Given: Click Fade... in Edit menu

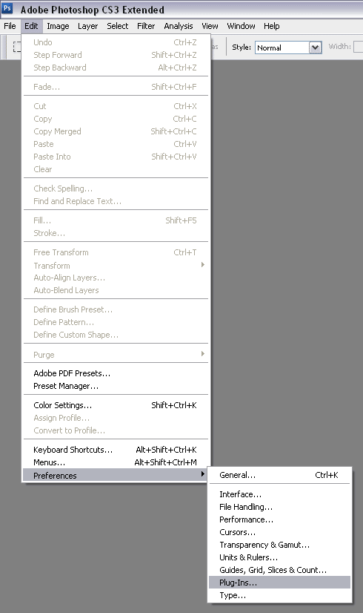Looking at the screenshot, I should tap(116, 87).
